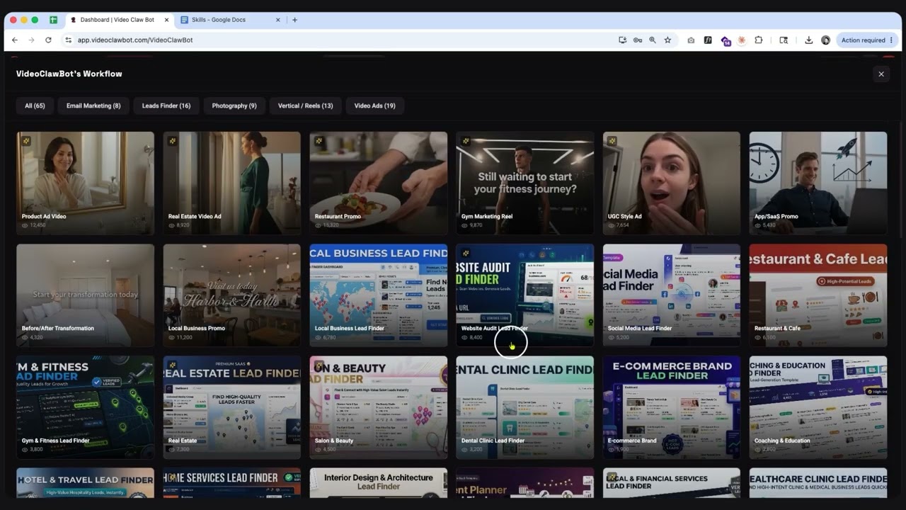Open the Dental Clinic Lead Finder card
906x510 pixels.
click(x=524, y=407)
